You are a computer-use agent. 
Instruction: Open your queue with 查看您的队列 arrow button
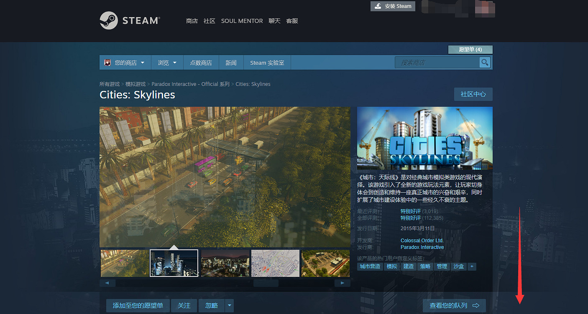click(454, 306)
